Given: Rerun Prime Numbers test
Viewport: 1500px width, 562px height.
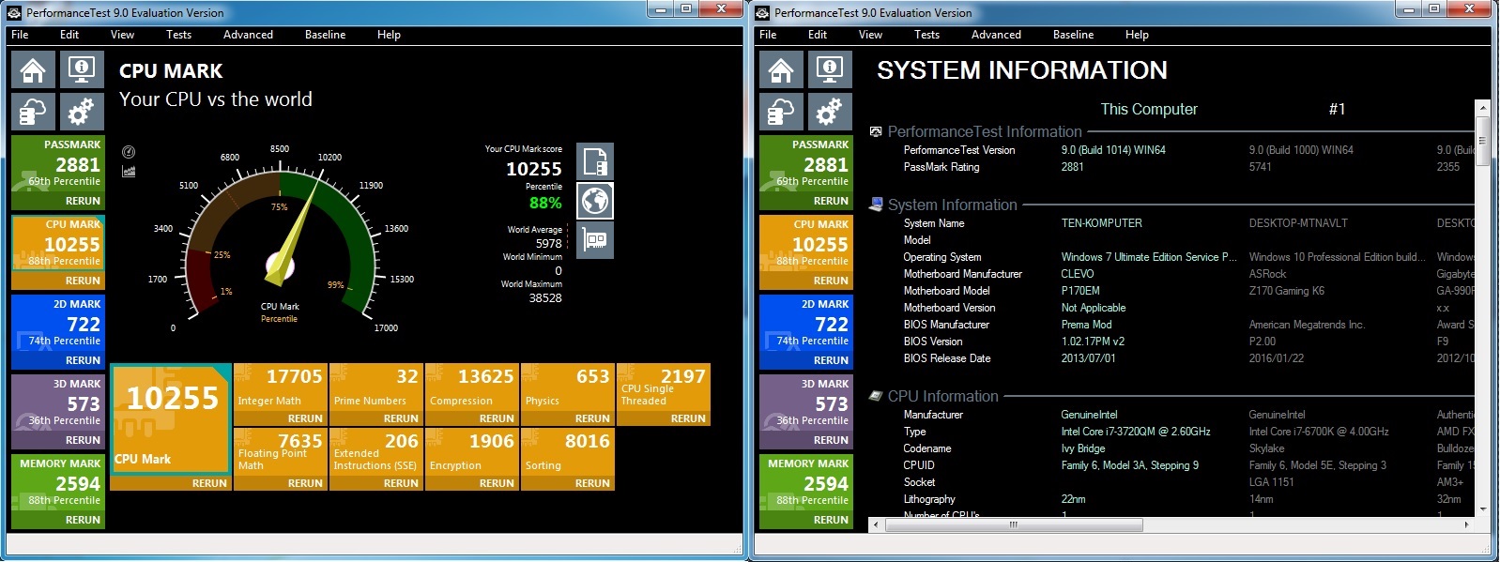Looking at the screenshot, I should (x=401, y=418).
